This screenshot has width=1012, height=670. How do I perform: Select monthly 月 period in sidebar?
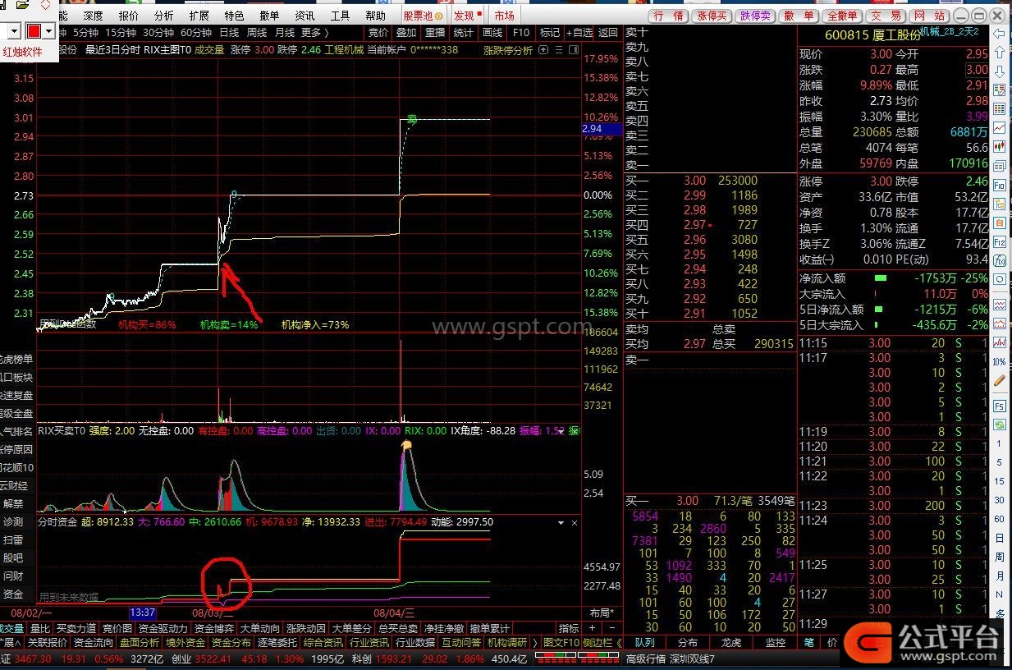click(999, 576)
